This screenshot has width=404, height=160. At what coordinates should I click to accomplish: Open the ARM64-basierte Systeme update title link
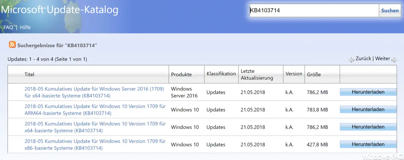pyautogui.click(x=95, y=110)
